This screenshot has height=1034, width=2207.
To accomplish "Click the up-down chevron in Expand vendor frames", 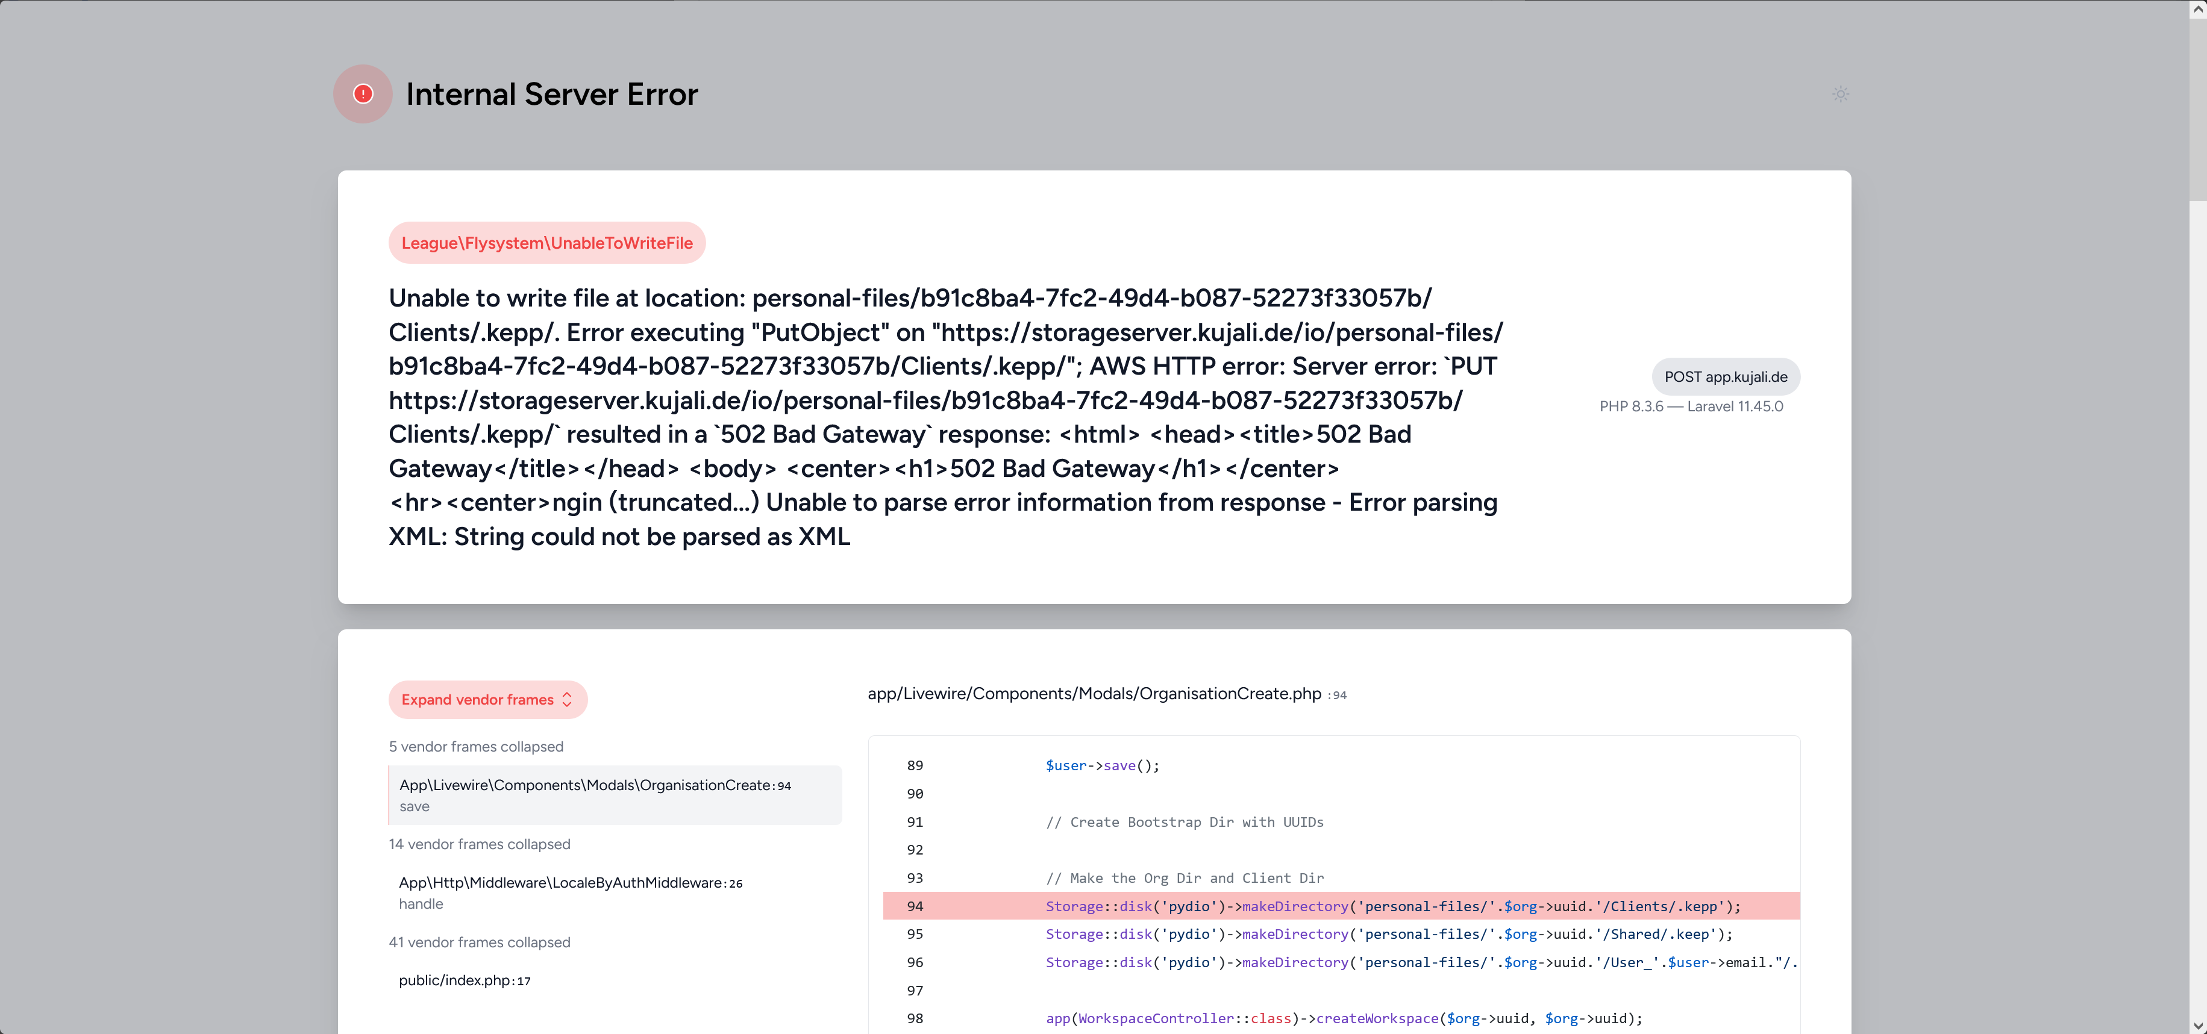I will pos(567,699).
